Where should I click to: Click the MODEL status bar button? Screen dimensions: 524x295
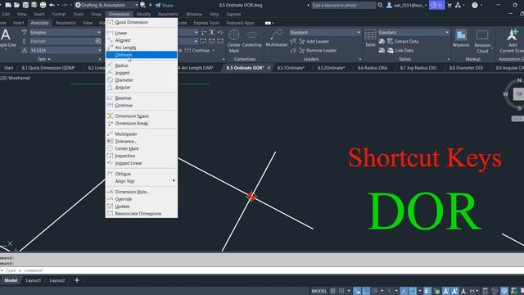318,291
